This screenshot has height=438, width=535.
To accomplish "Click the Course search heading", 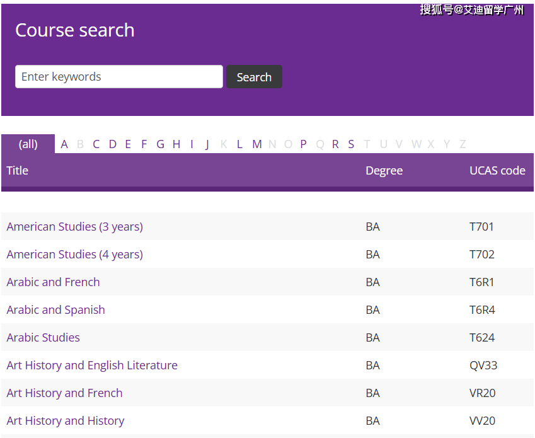I will [x=75, y=30].
